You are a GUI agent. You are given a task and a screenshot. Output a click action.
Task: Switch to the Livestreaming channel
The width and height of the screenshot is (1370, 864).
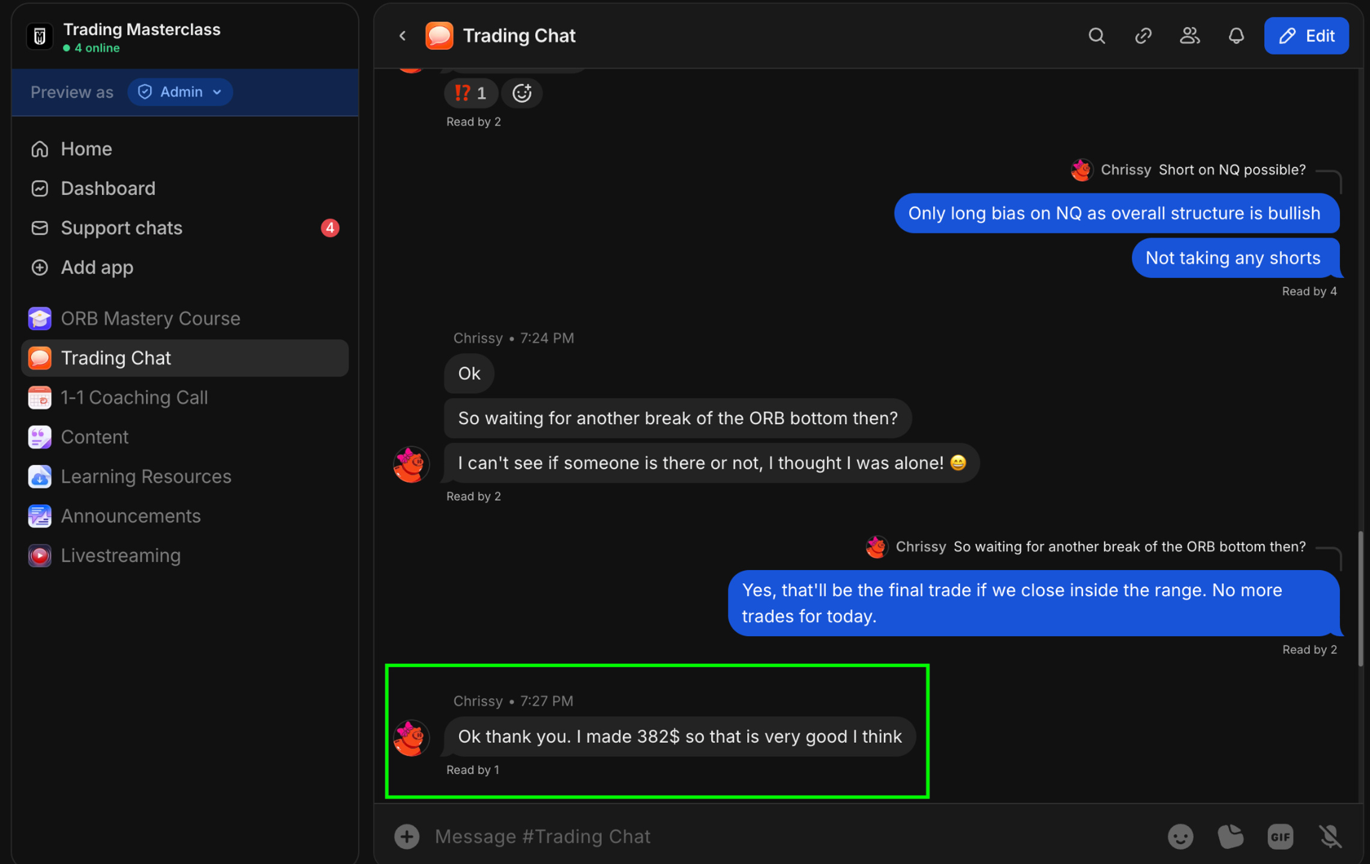pos(185,556)
